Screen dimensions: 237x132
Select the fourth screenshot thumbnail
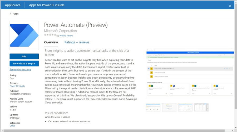[x=201, y=107]
